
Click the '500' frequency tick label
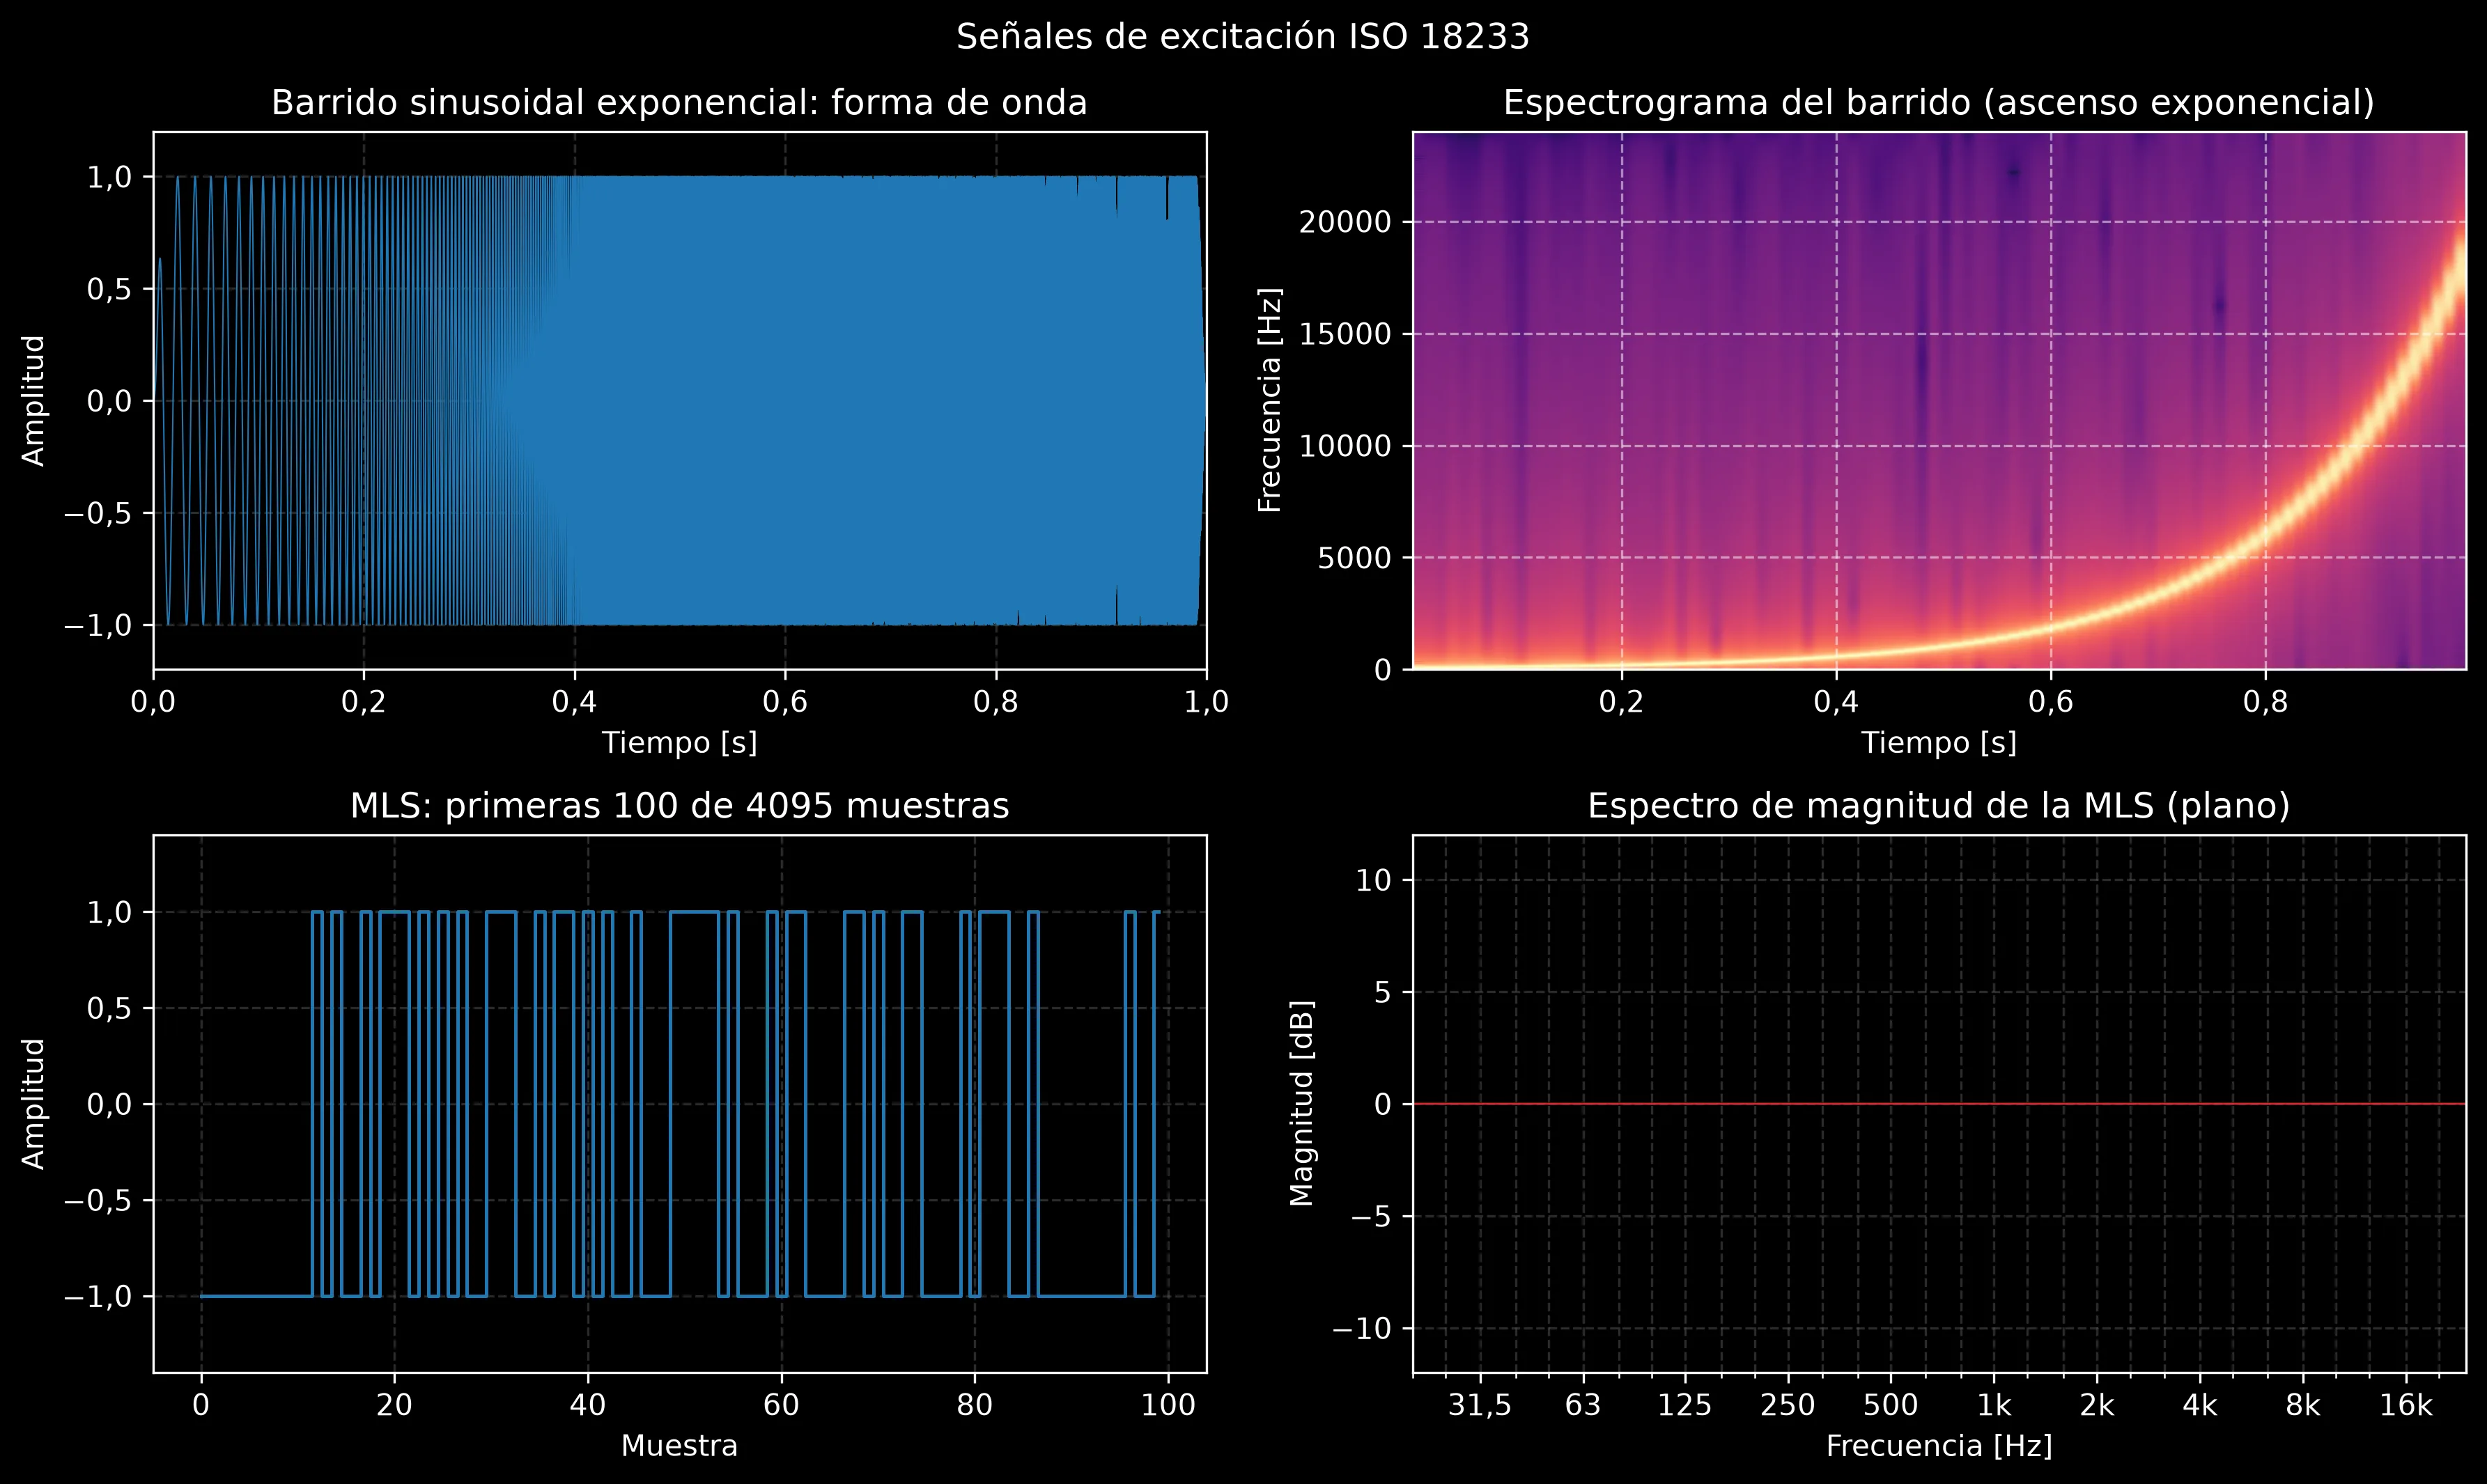1891,1406
